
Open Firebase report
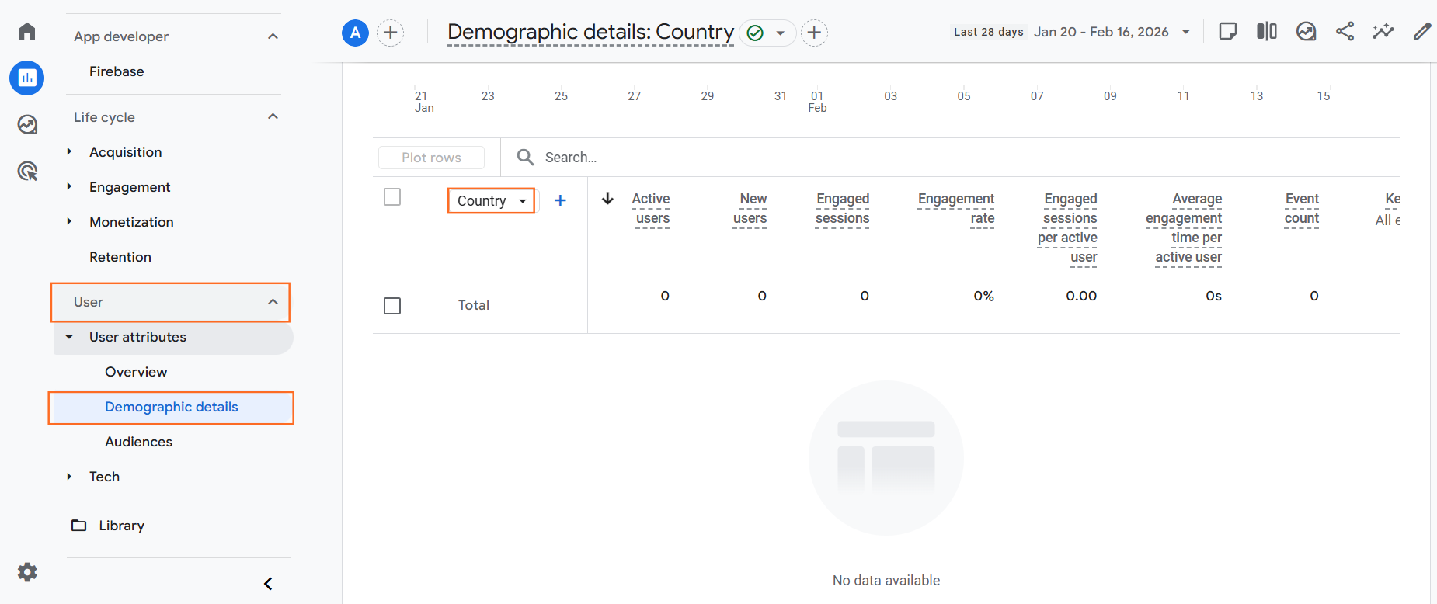117,71
